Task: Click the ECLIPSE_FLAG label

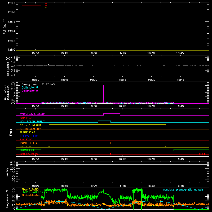Action: 29,136
